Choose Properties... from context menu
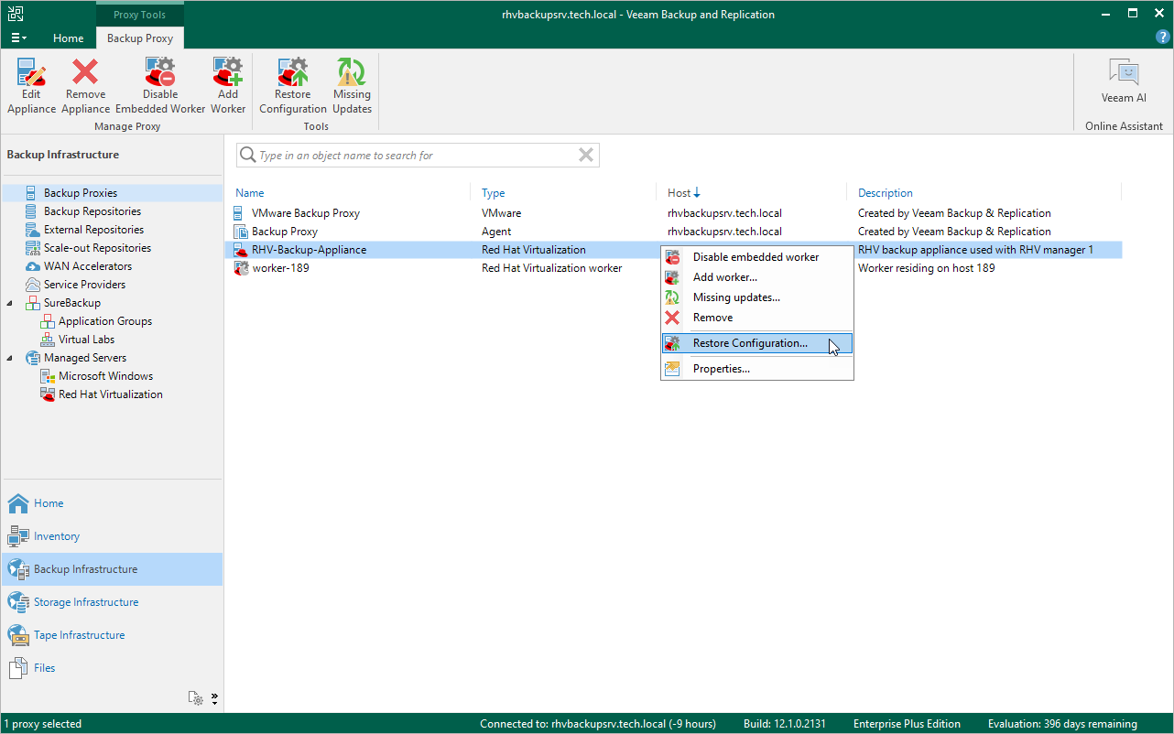 [x=757, y=369]
